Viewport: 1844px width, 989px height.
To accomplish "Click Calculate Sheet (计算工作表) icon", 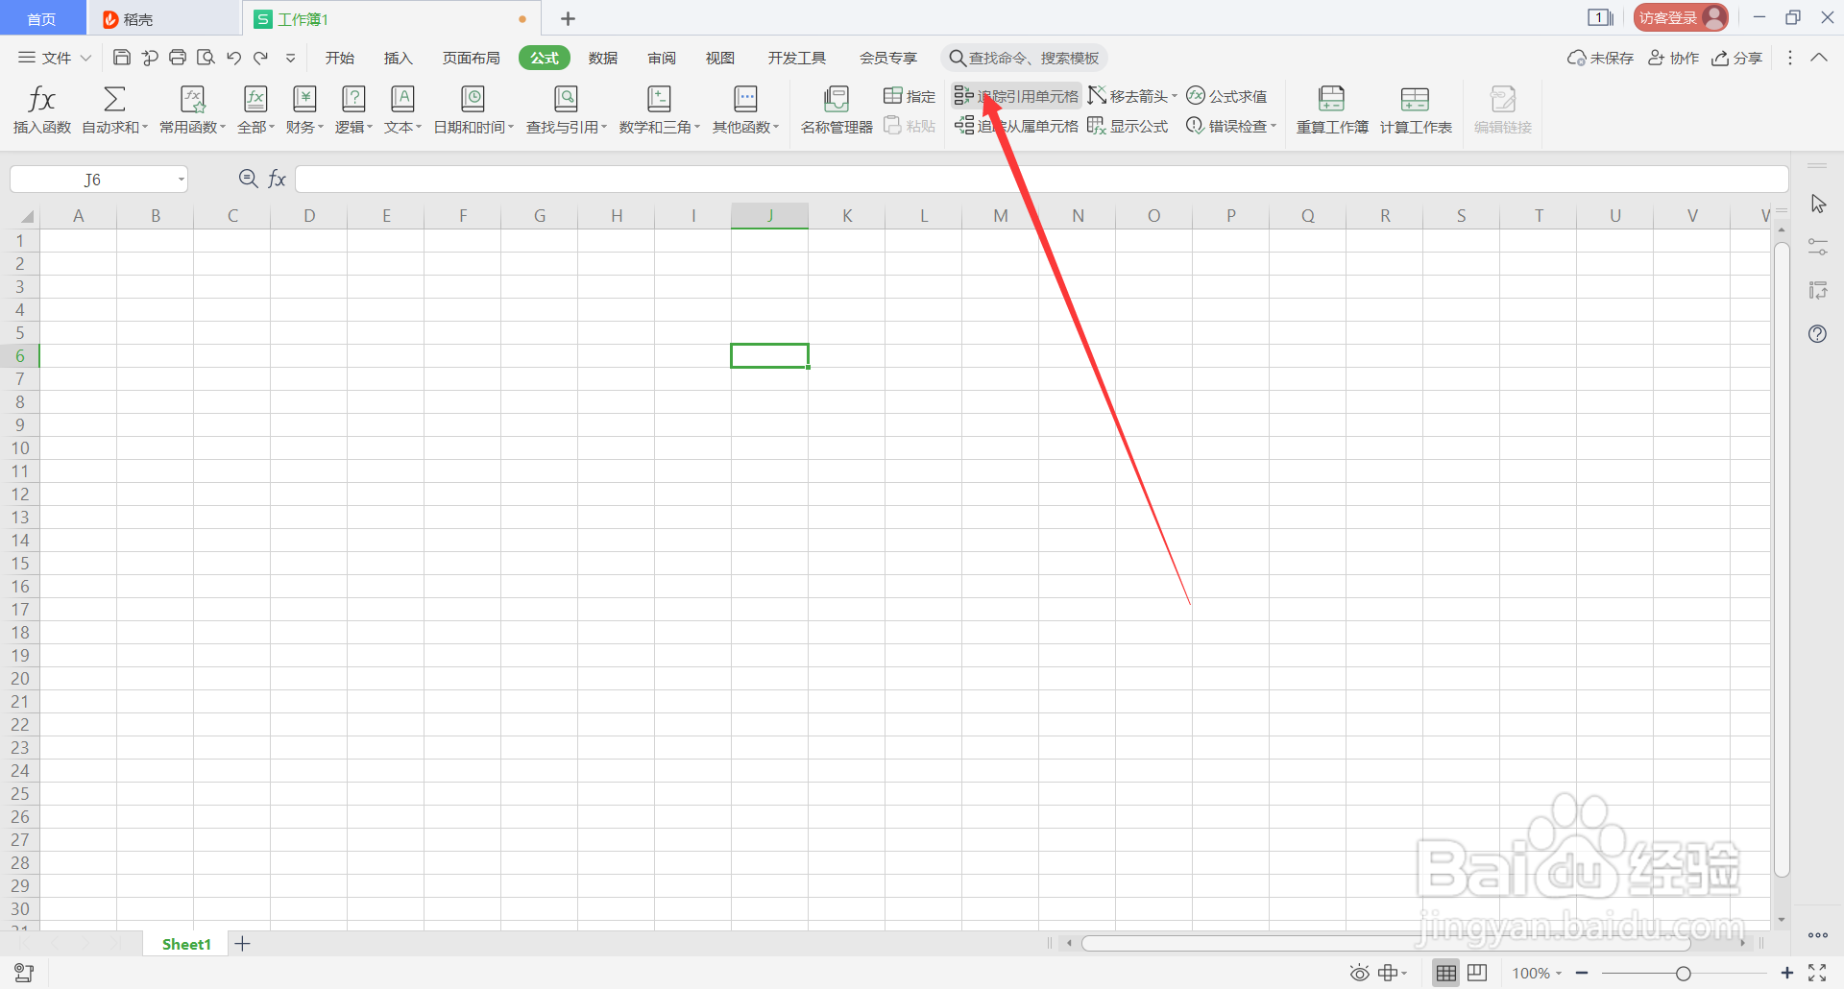I will click(1416, 98).
